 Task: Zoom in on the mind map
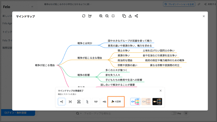pos(101,16)
